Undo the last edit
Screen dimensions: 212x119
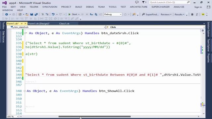pos(53,14)
